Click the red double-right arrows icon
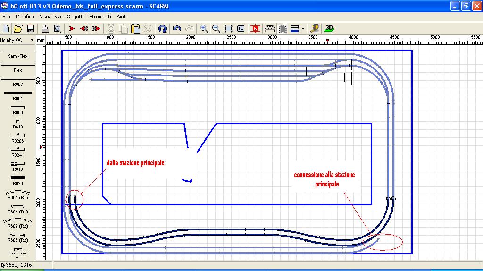Image resolution: width=483 pixels, height=271 pixels. click(96, 29)
